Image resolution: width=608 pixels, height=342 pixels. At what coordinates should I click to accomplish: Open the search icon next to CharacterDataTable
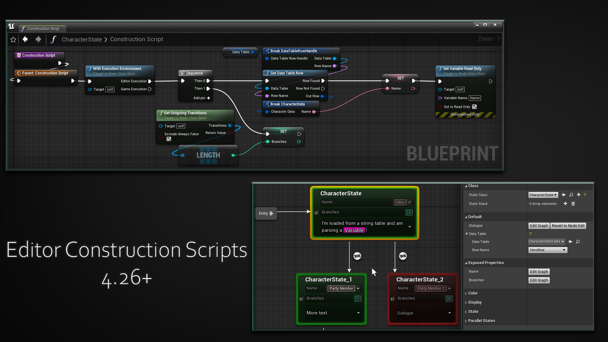[578, 242]
